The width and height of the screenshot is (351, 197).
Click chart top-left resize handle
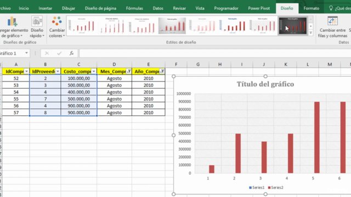(x=173, y=77)
